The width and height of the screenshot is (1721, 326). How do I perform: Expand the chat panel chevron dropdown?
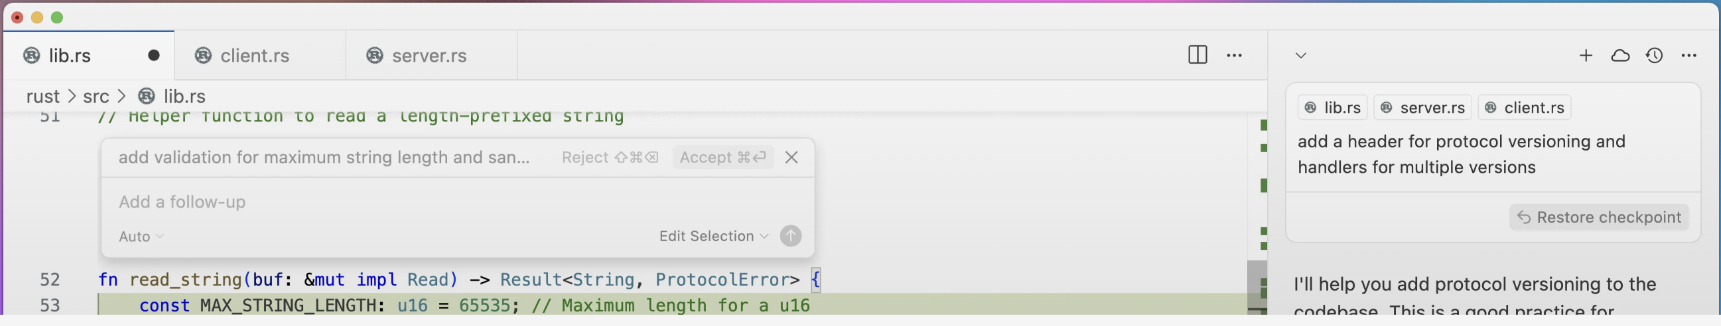(1300, 56)
